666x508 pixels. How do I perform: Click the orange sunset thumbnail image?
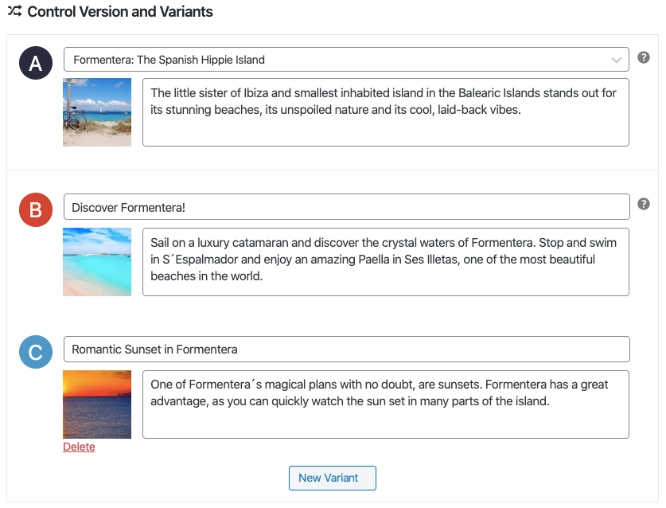click(97, 404)
